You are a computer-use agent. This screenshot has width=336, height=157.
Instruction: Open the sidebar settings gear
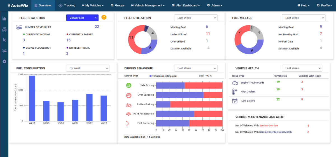(4, 61)
